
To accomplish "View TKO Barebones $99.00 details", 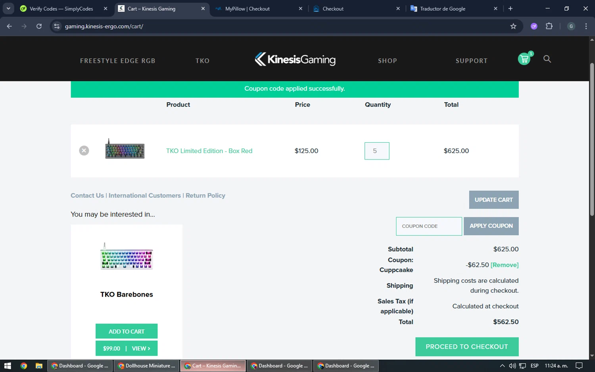I will point(127,349).
